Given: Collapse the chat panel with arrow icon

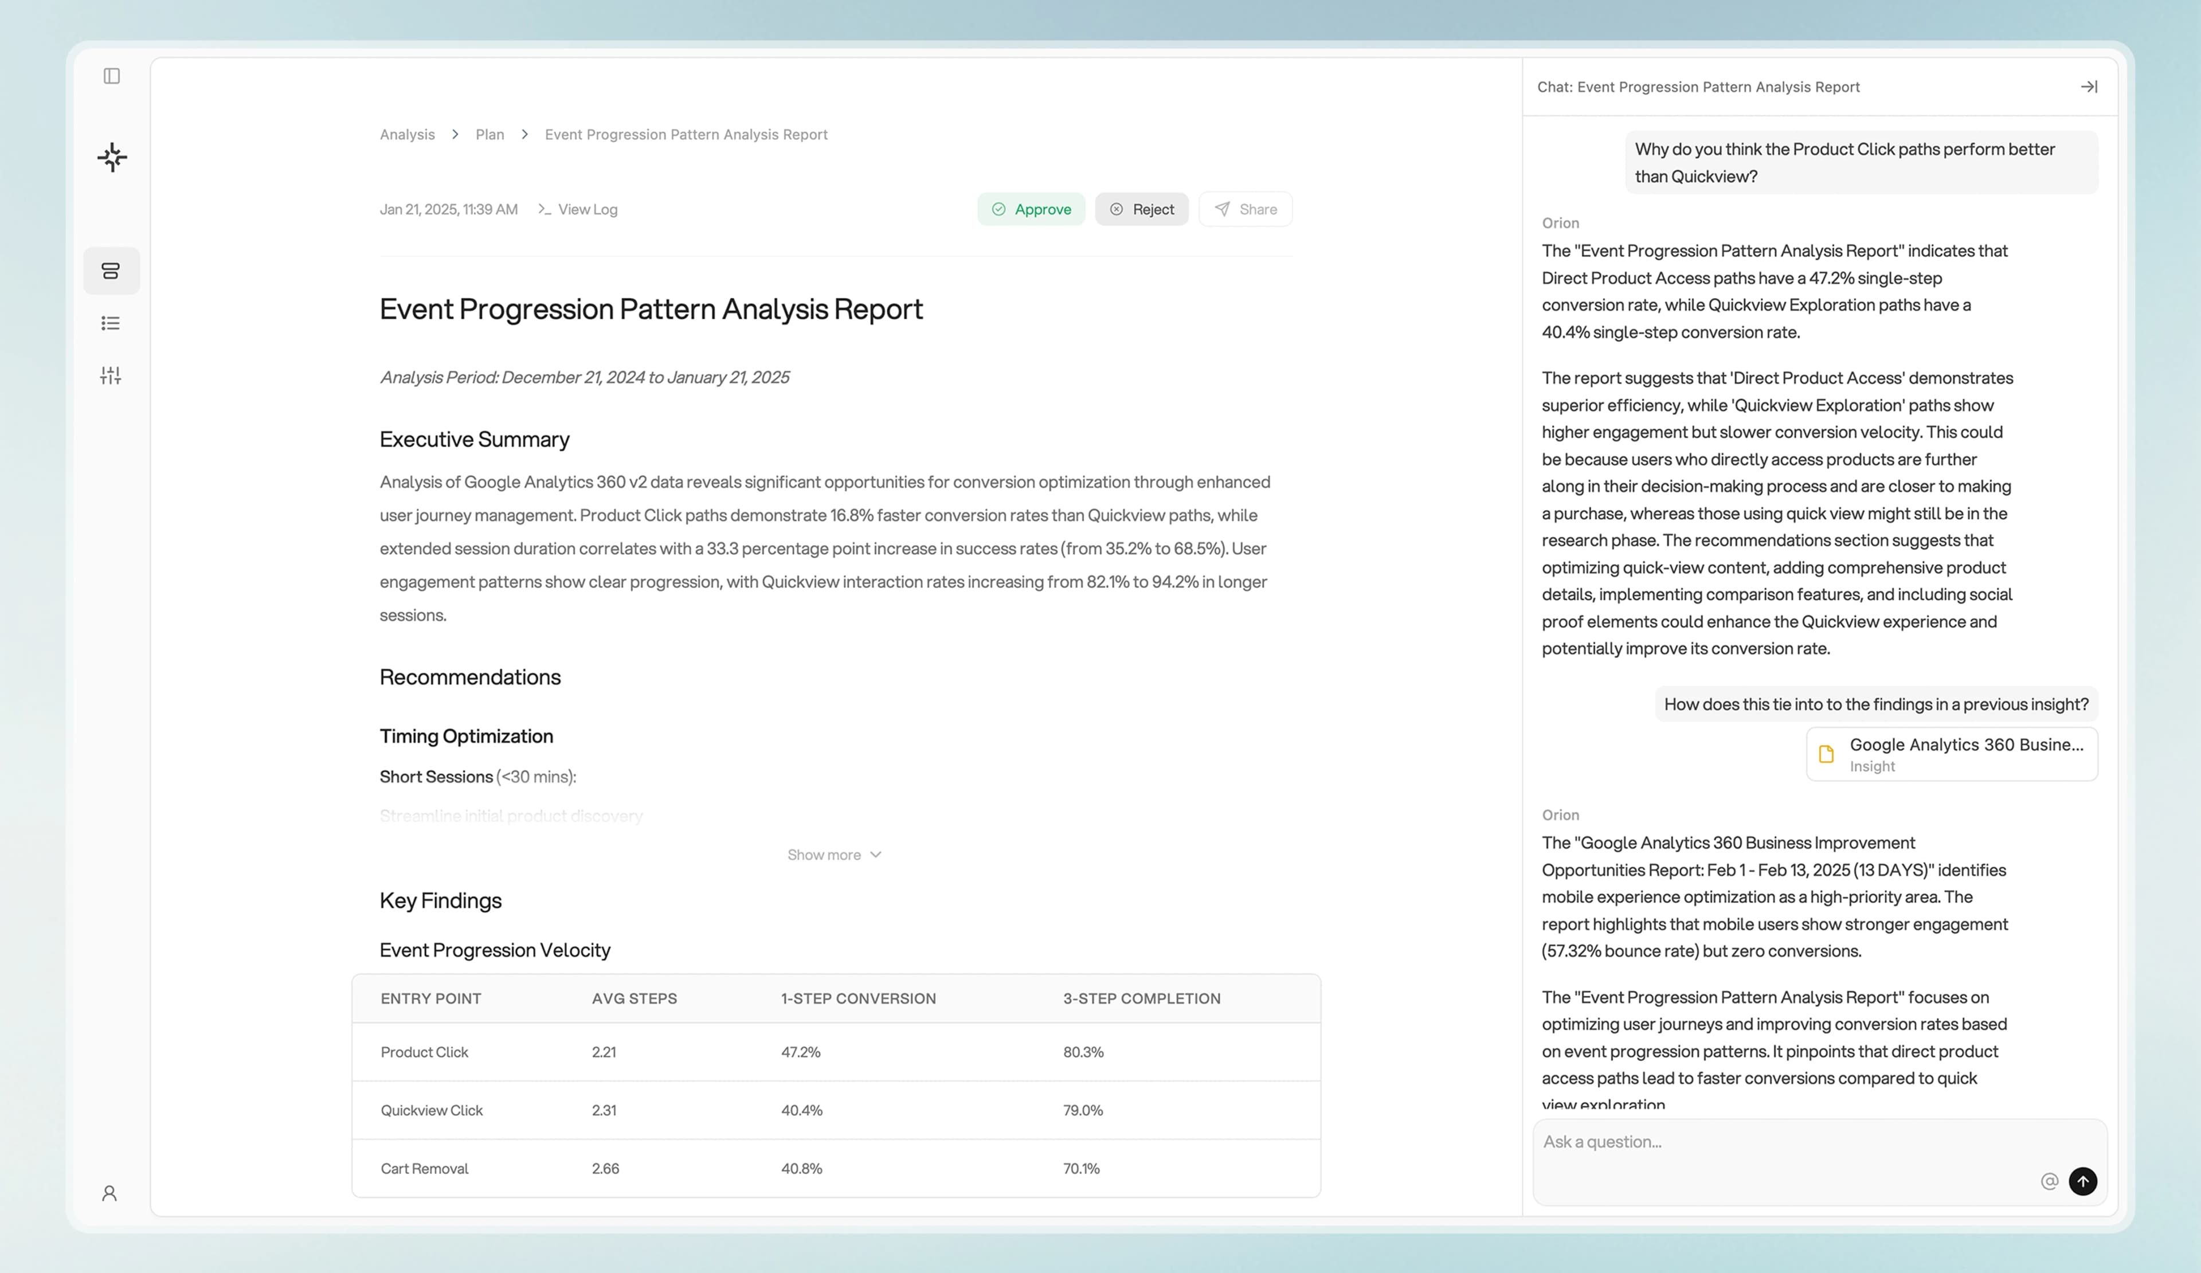Looking at the screenshot, I should tap(2088, 87).
